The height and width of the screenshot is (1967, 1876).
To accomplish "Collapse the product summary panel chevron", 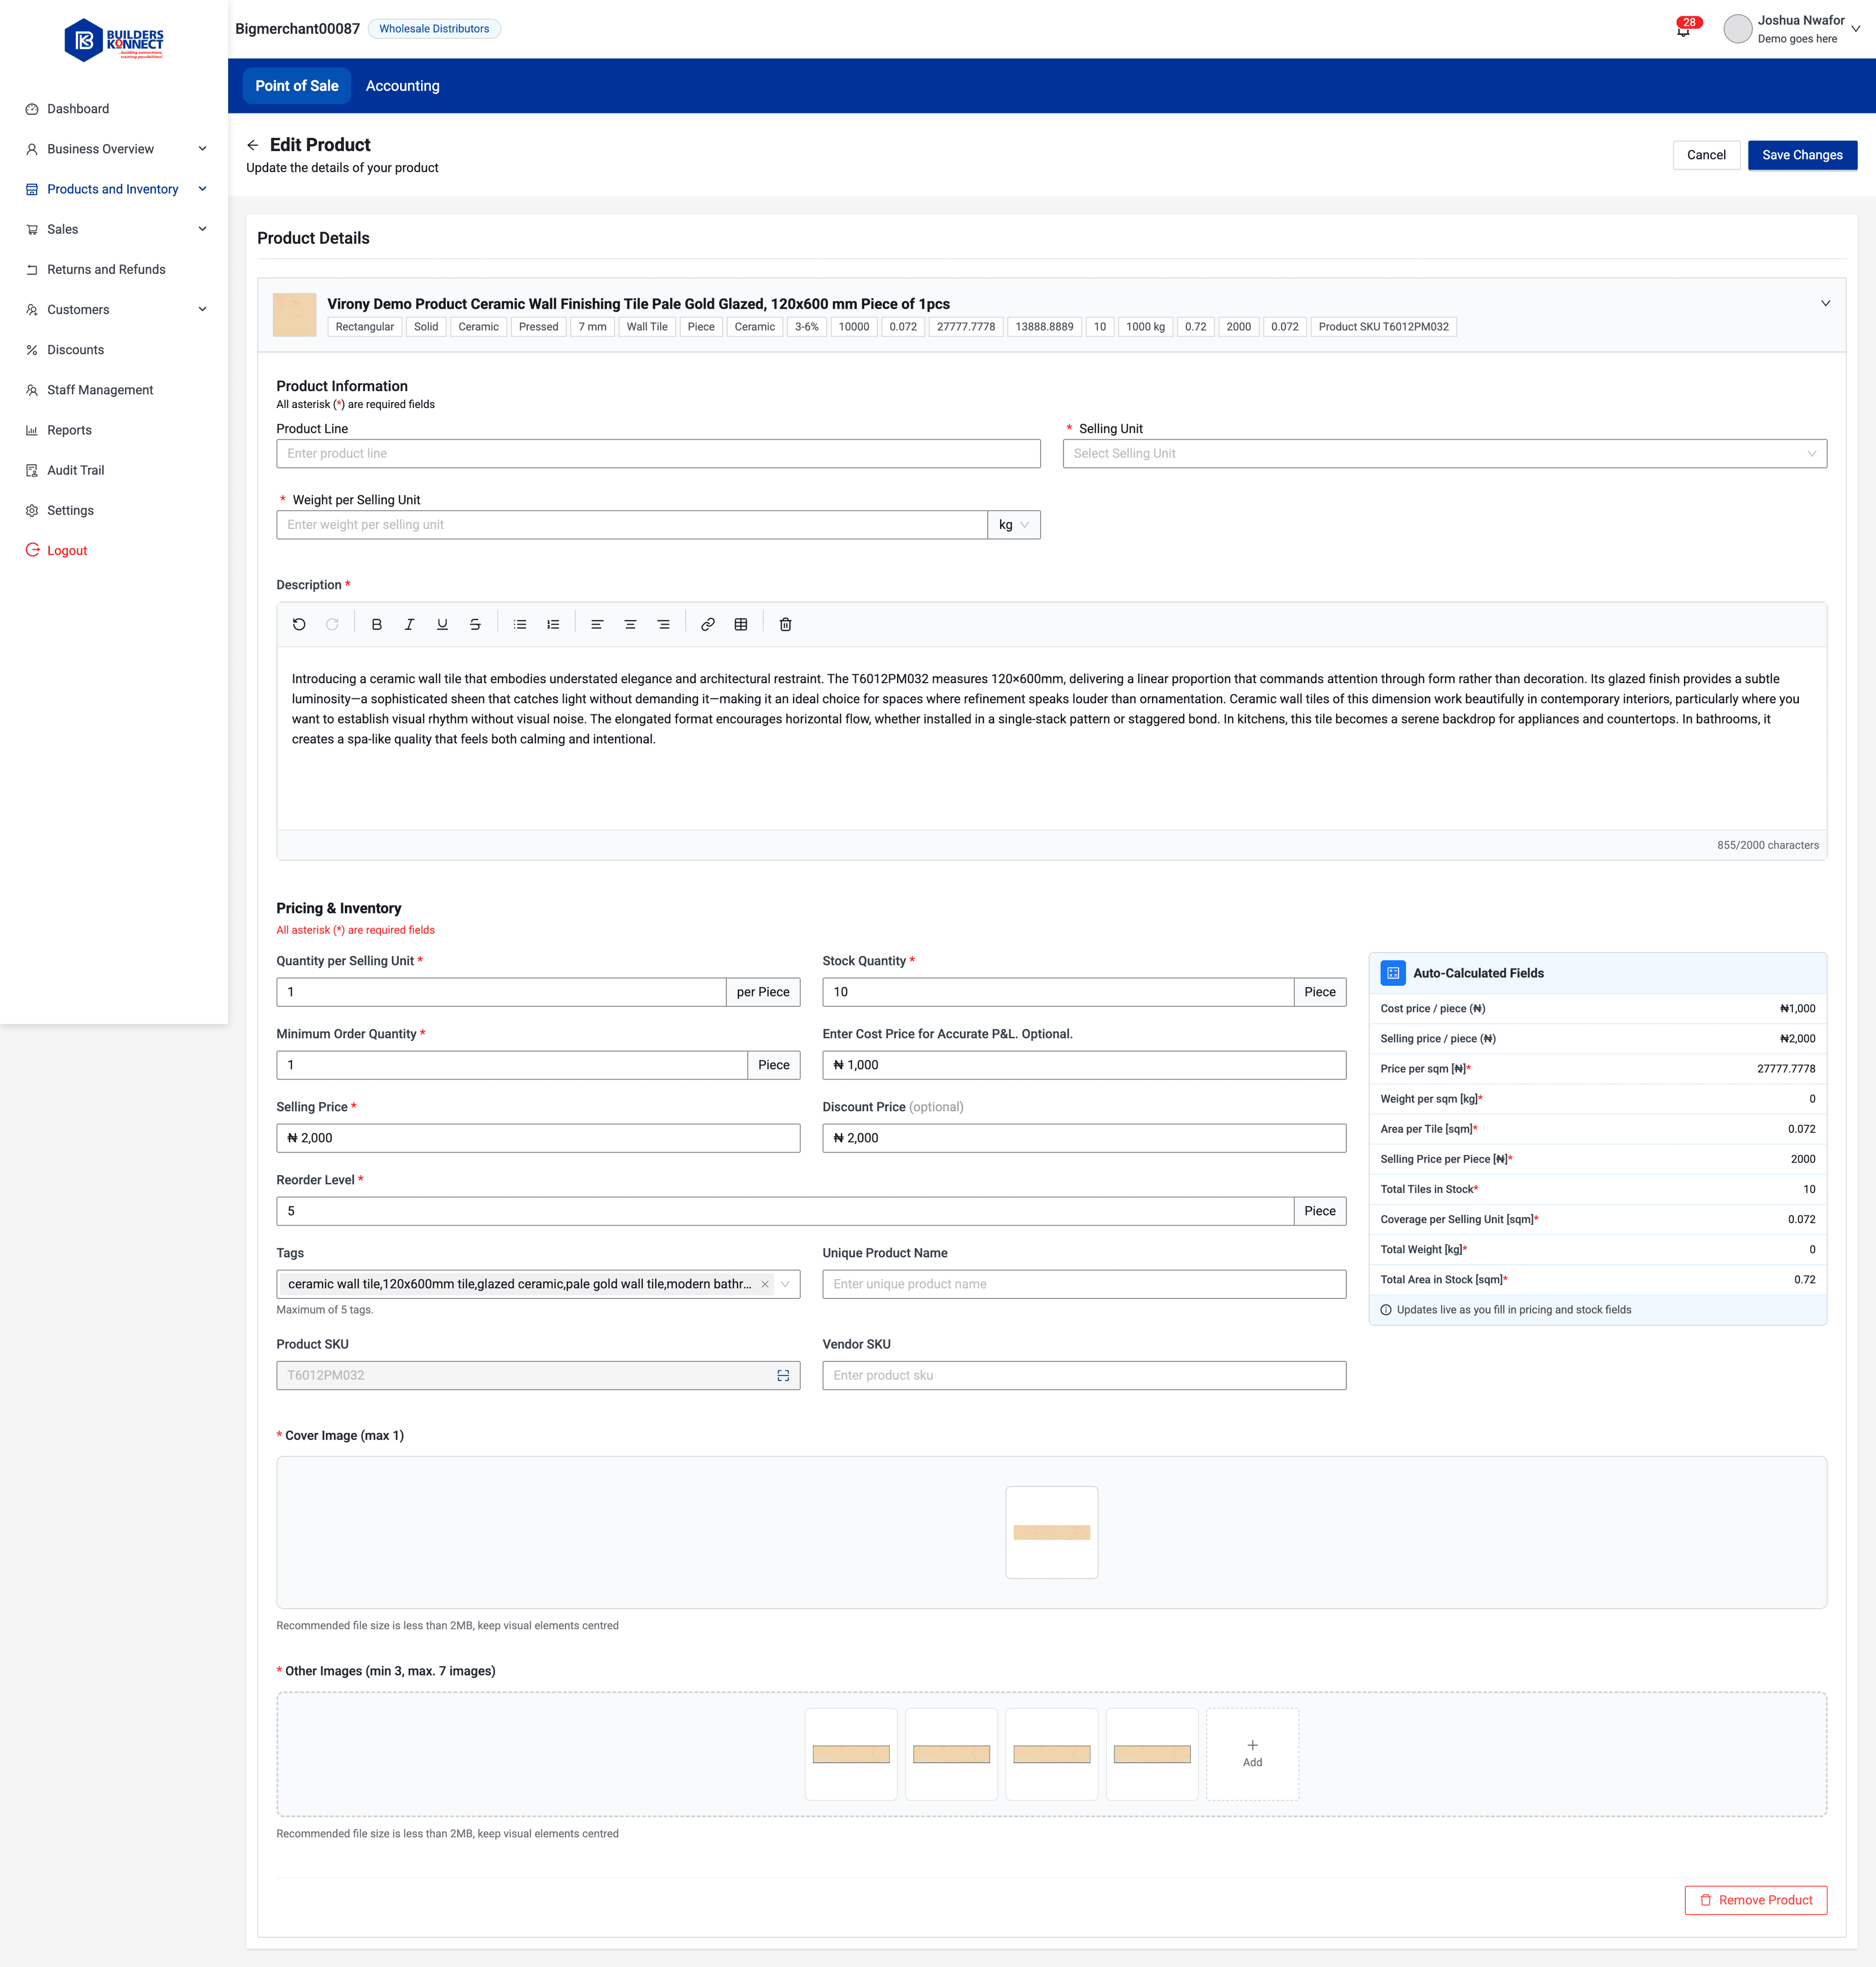I will 1825,303.
